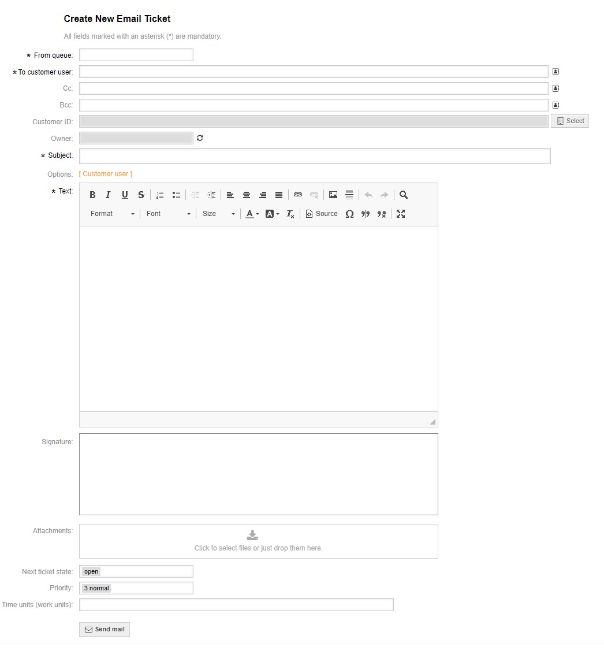Apply italic formatting
Viewport: 604px width, 651px height.
pyautogui.click(x=108, y=195)
